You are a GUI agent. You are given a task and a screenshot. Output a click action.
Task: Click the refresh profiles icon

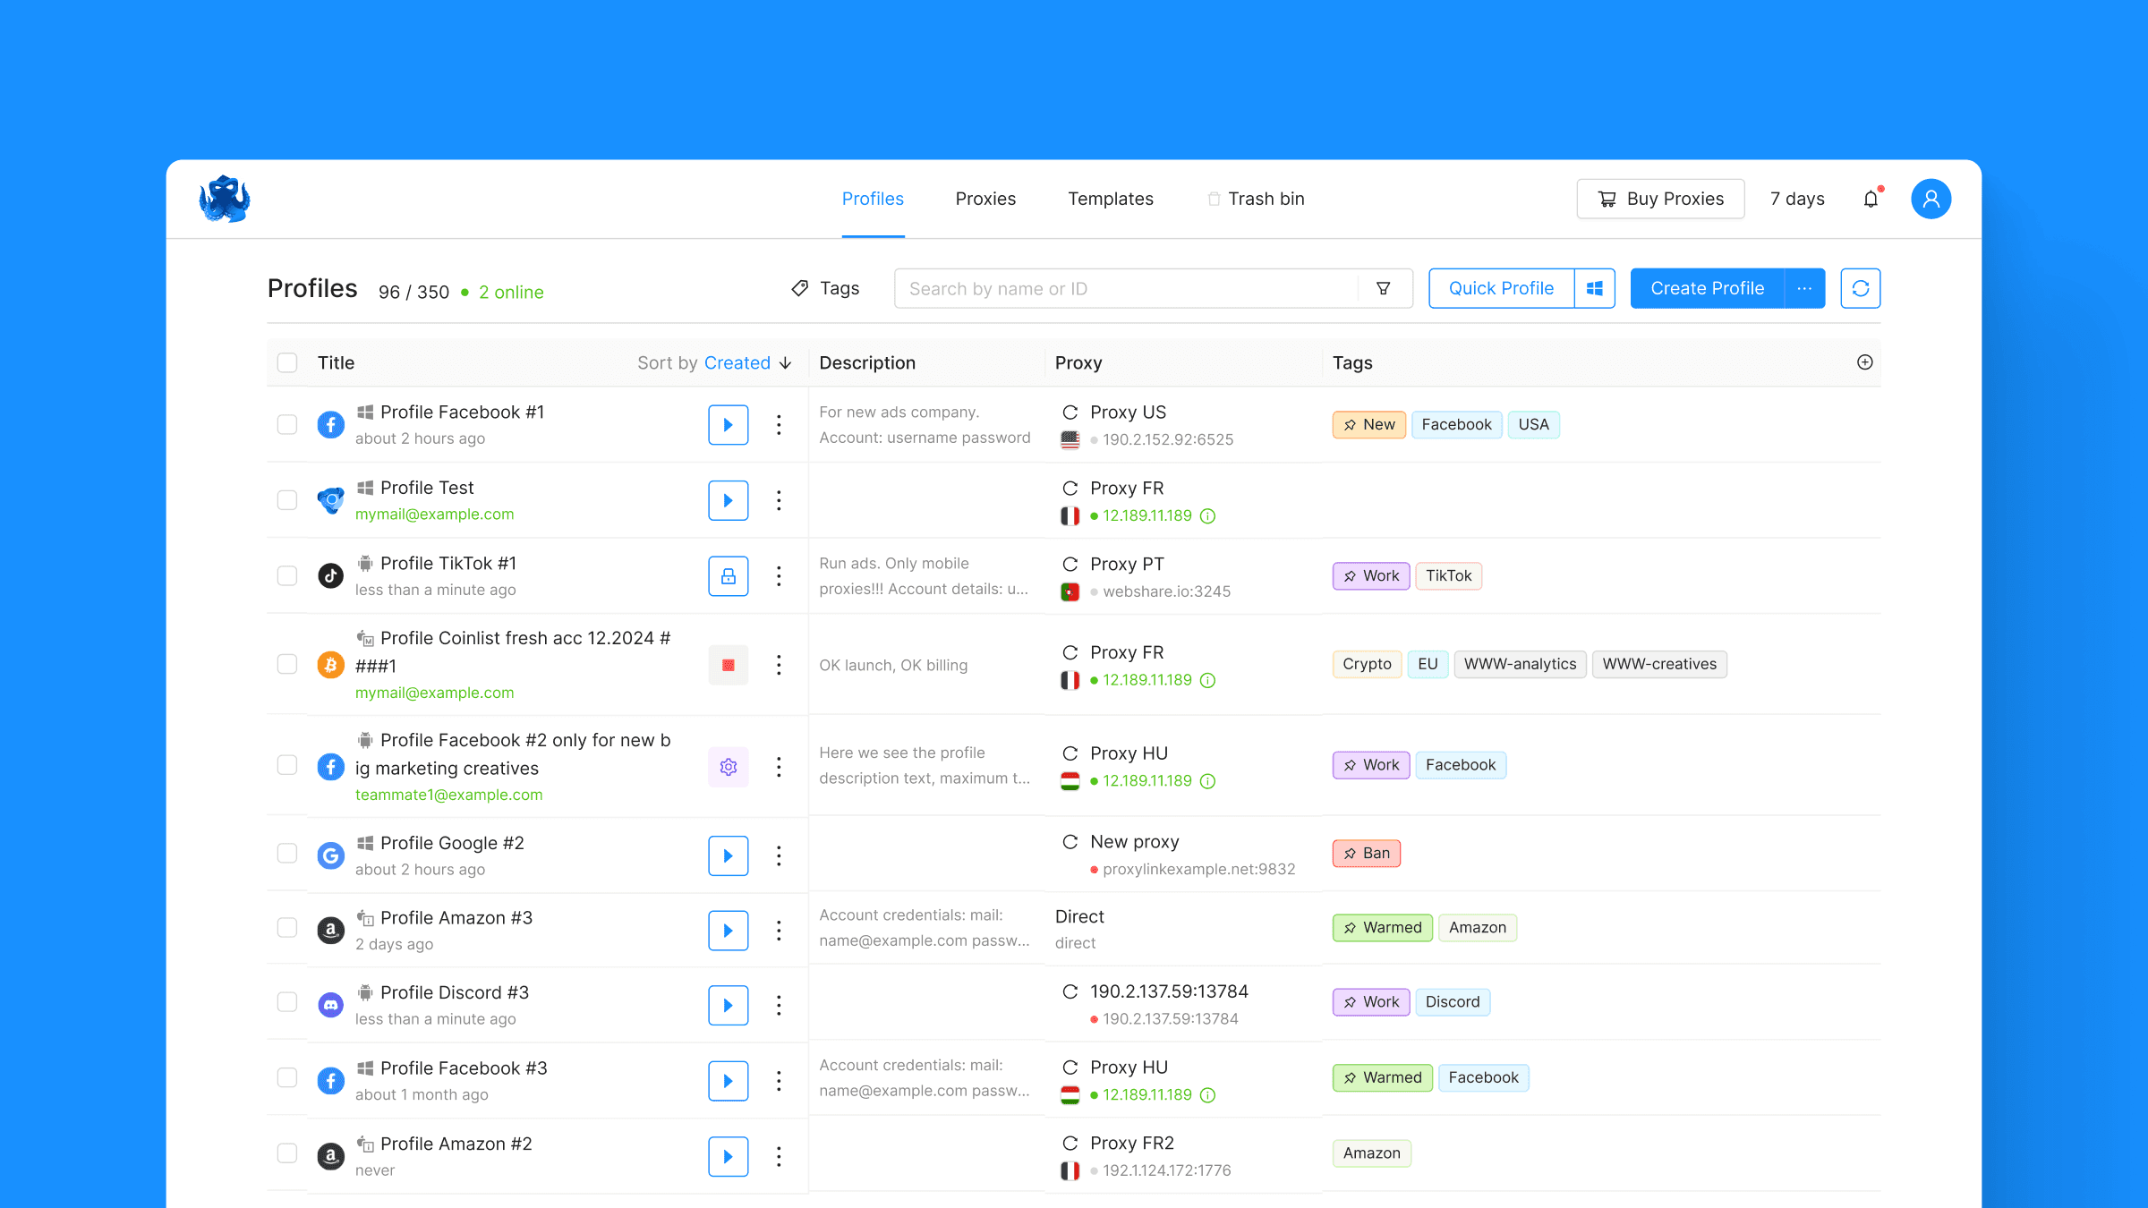pyautogui.click(x=1860, y=288)
